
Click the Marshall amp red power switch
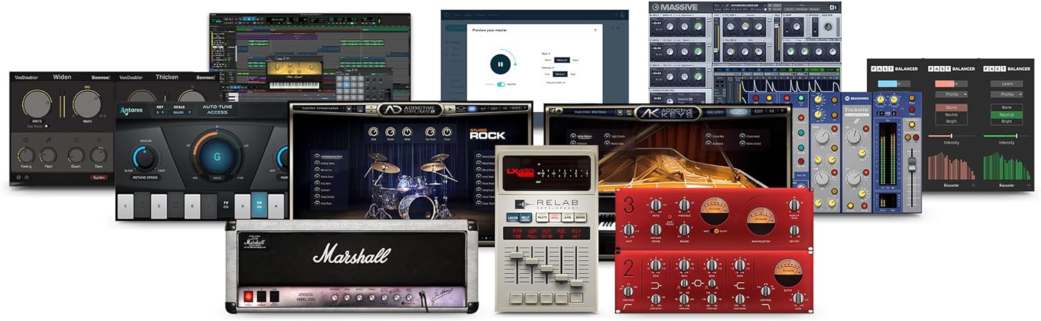(x=248, y=296)
